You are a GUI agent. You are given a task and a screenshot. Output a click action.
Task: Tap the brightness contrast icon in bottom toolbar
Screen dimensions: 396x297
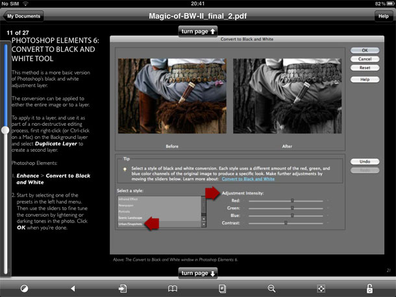pyautogui.click(x=24, y=289)
